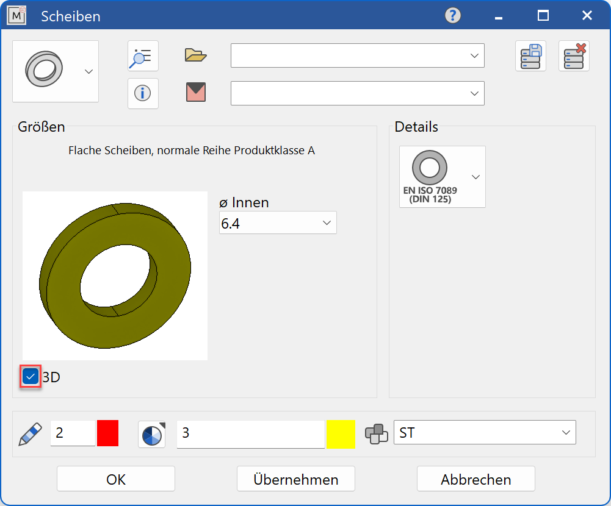Click the line style pie icon button
Viewport: 611px width, 506px height.
(x=152, y=434)
